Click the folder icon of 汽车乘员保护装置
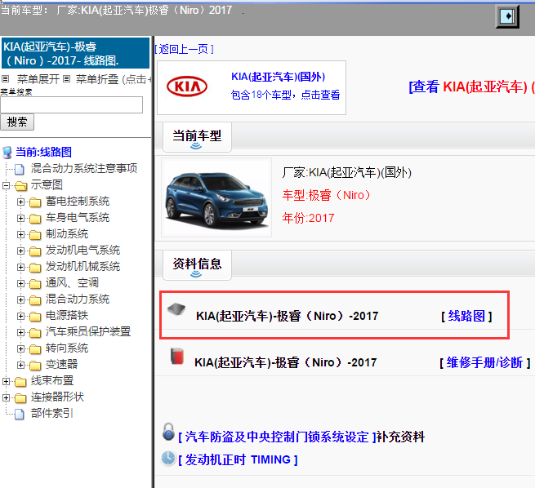Image resolution: width=535 pixels, height=488 pixels. [35, 333]
